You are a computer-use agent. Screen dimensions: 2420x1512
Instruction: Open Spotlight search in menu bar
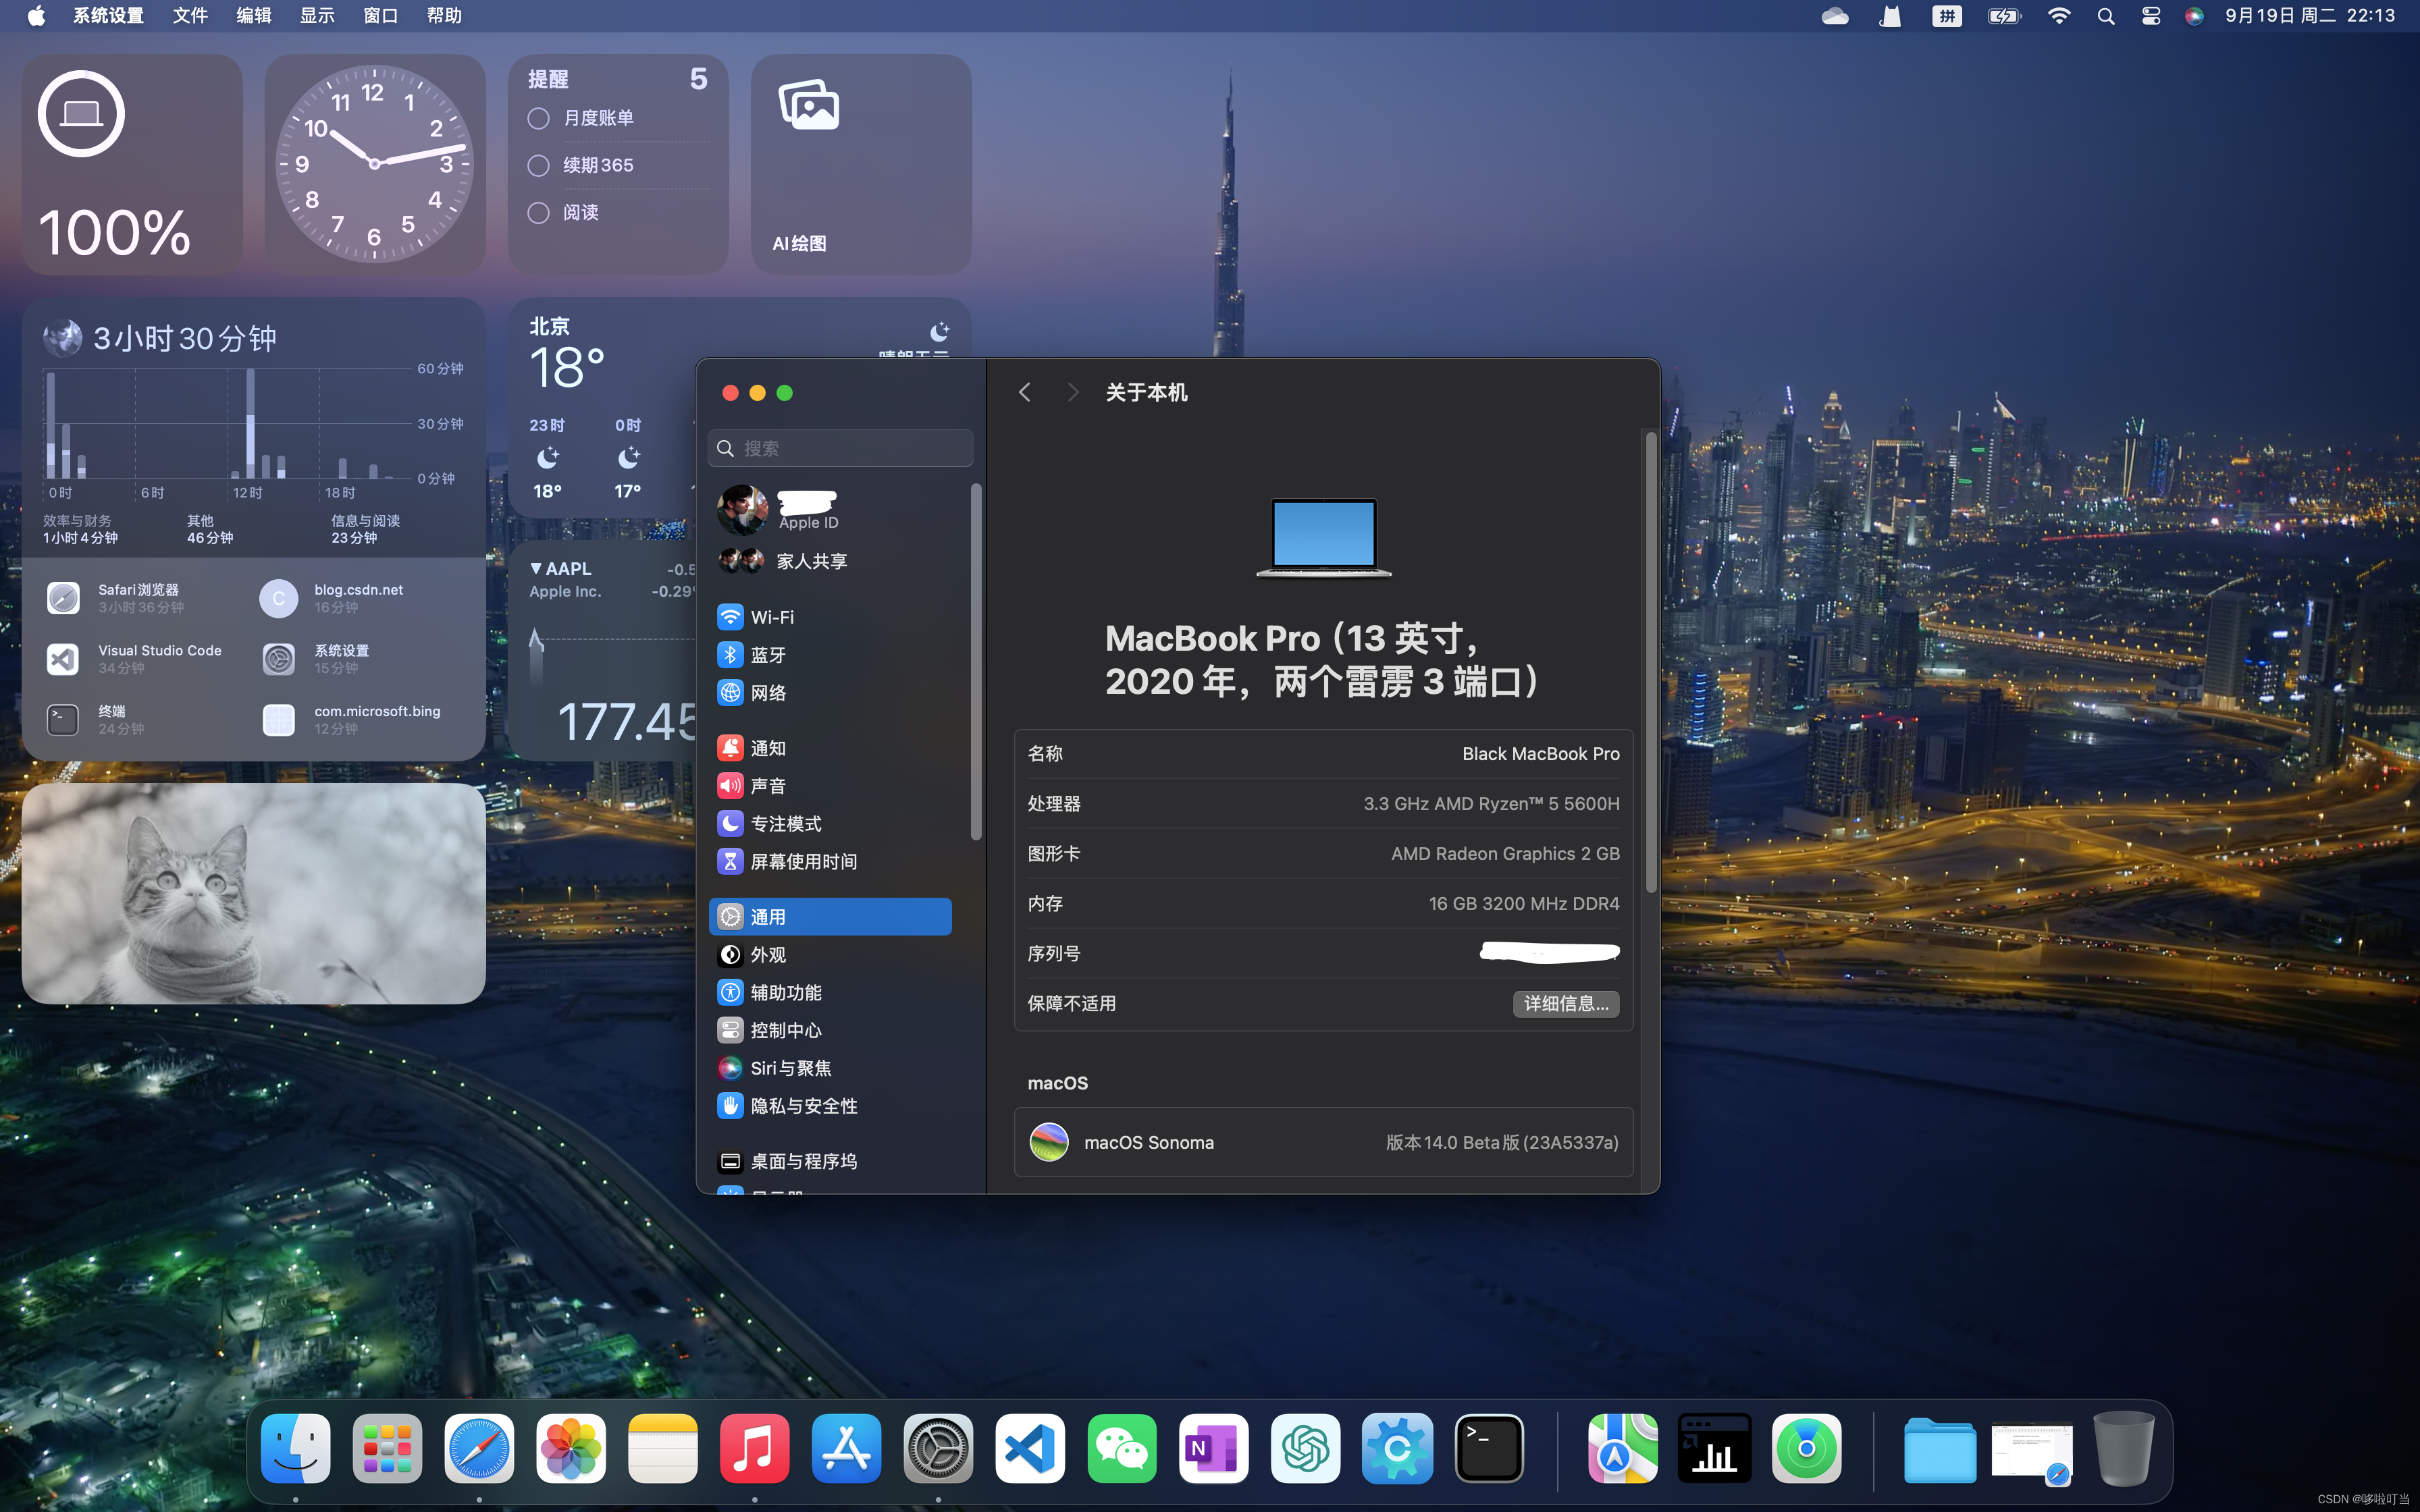[2106, 16]
